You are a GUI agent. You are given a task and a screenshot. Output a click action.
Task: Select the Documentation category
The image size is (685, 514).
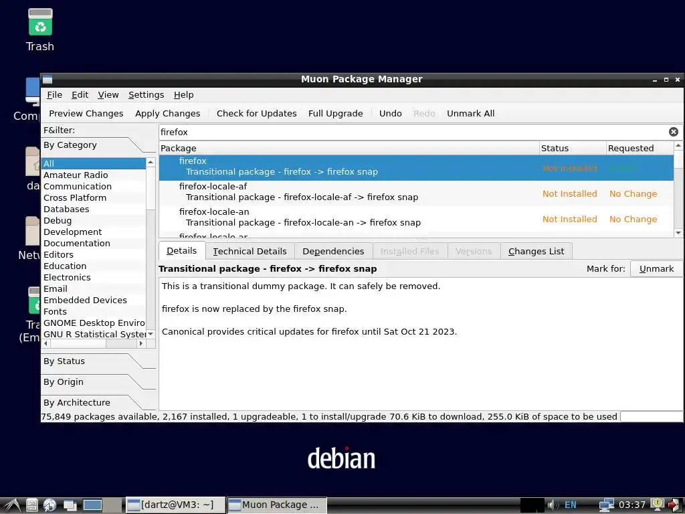(x=94, y=243)
